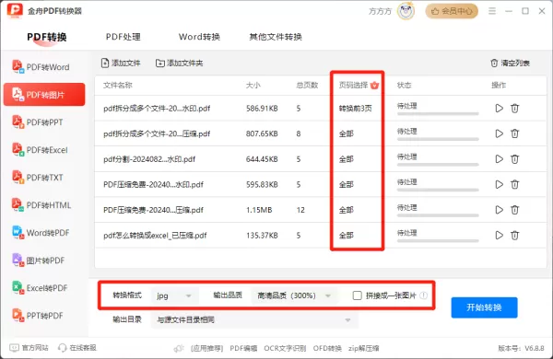Open 在线客服 online support headset icon
This screenshot has height=359, width=553.
click(x=62, y=348)
